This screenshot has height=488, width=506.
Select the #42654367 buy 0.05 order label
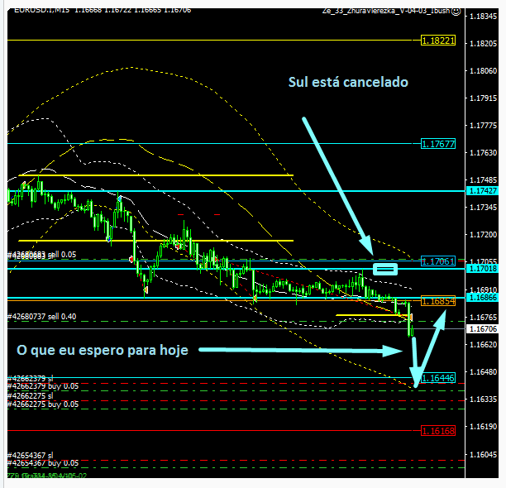point(42,463)
